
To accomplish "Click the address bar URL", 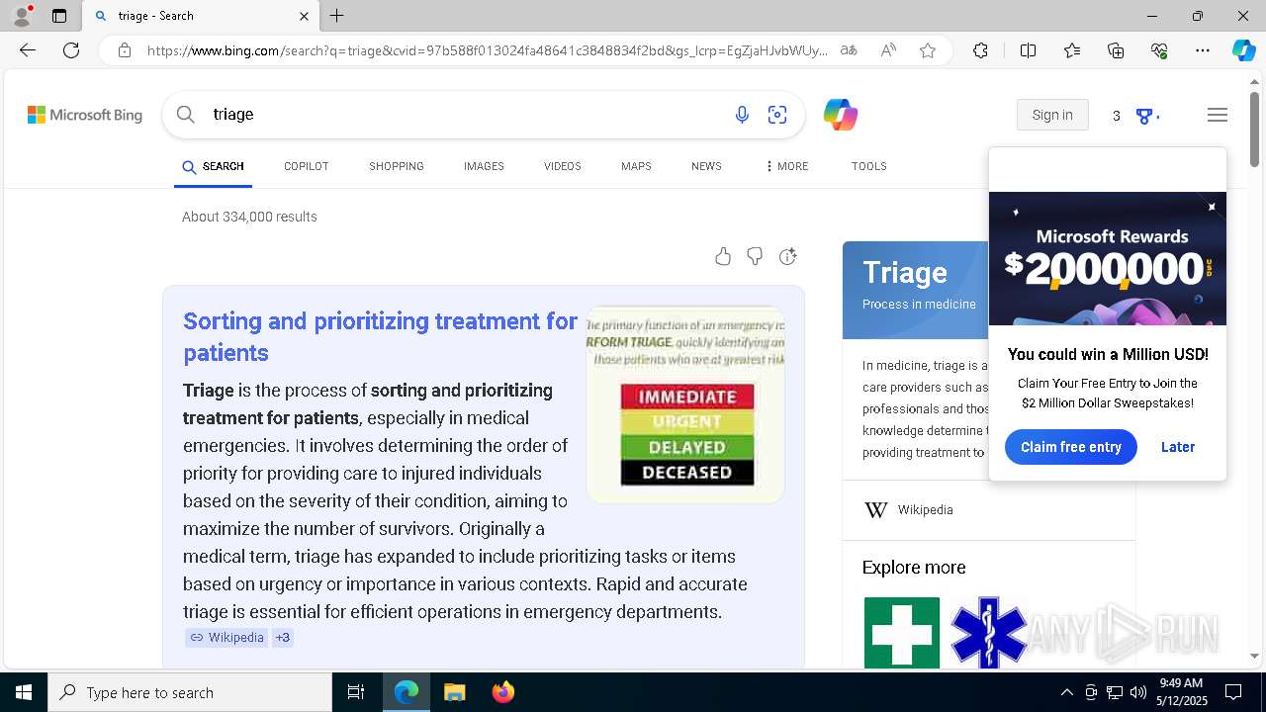I will (x=487, y=50).
